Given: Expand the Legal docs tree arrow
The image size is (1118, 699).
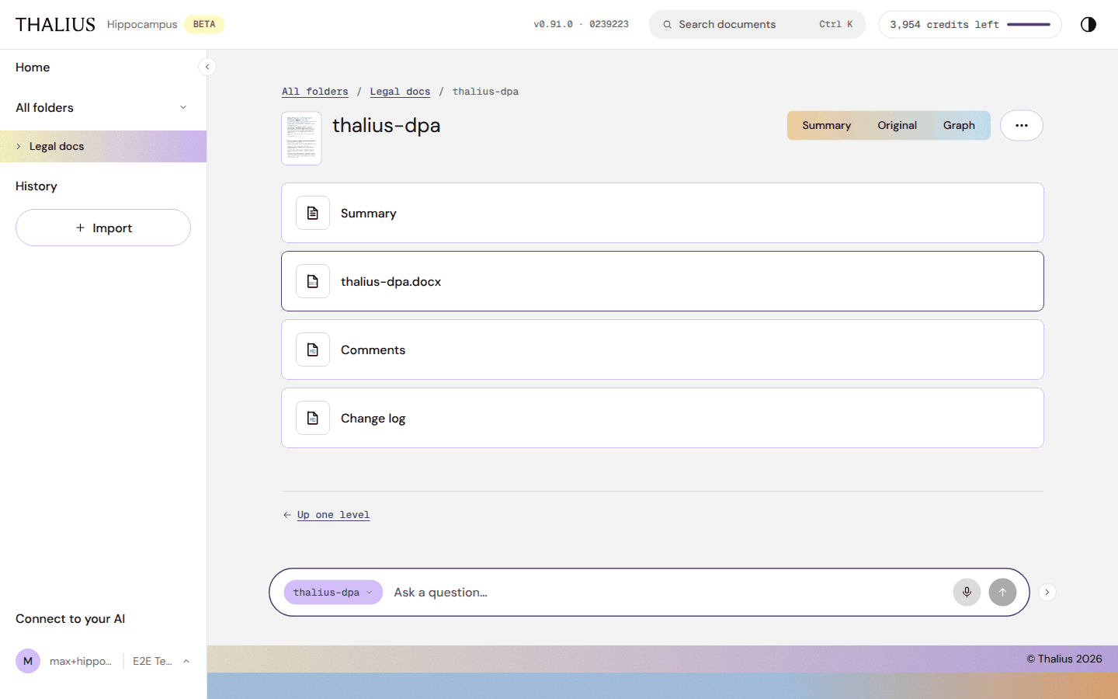Looking at the screenshot, I should point(19,146).
